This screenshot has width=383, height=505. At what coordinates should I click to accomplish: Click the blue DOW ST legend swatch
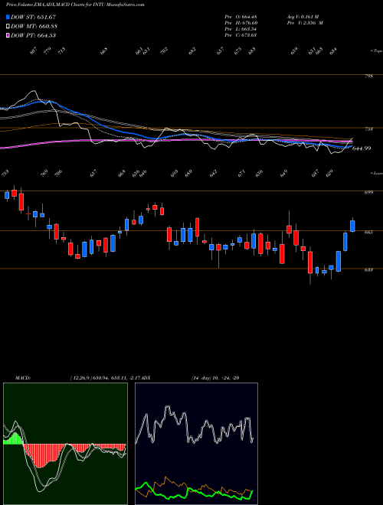[8, 17]
